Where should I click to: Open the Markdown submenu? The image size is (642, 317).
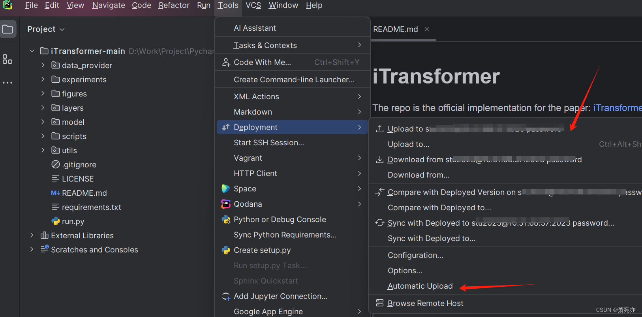click(x=292, y=112)
